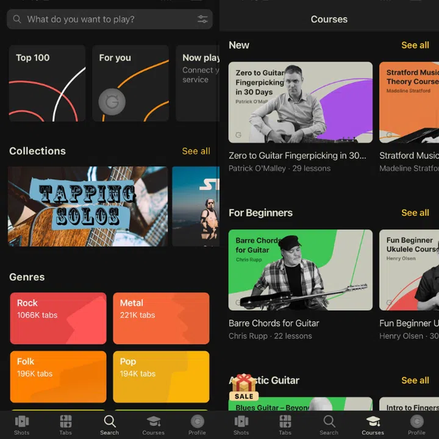
Task: Open the Top 100 card
Action: (x=47, y=84)
